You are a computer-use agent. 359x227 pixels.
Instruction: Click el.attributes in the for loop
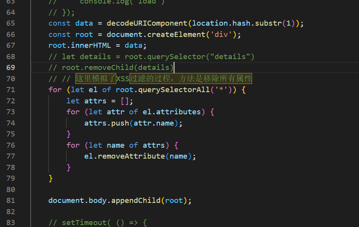172,112
